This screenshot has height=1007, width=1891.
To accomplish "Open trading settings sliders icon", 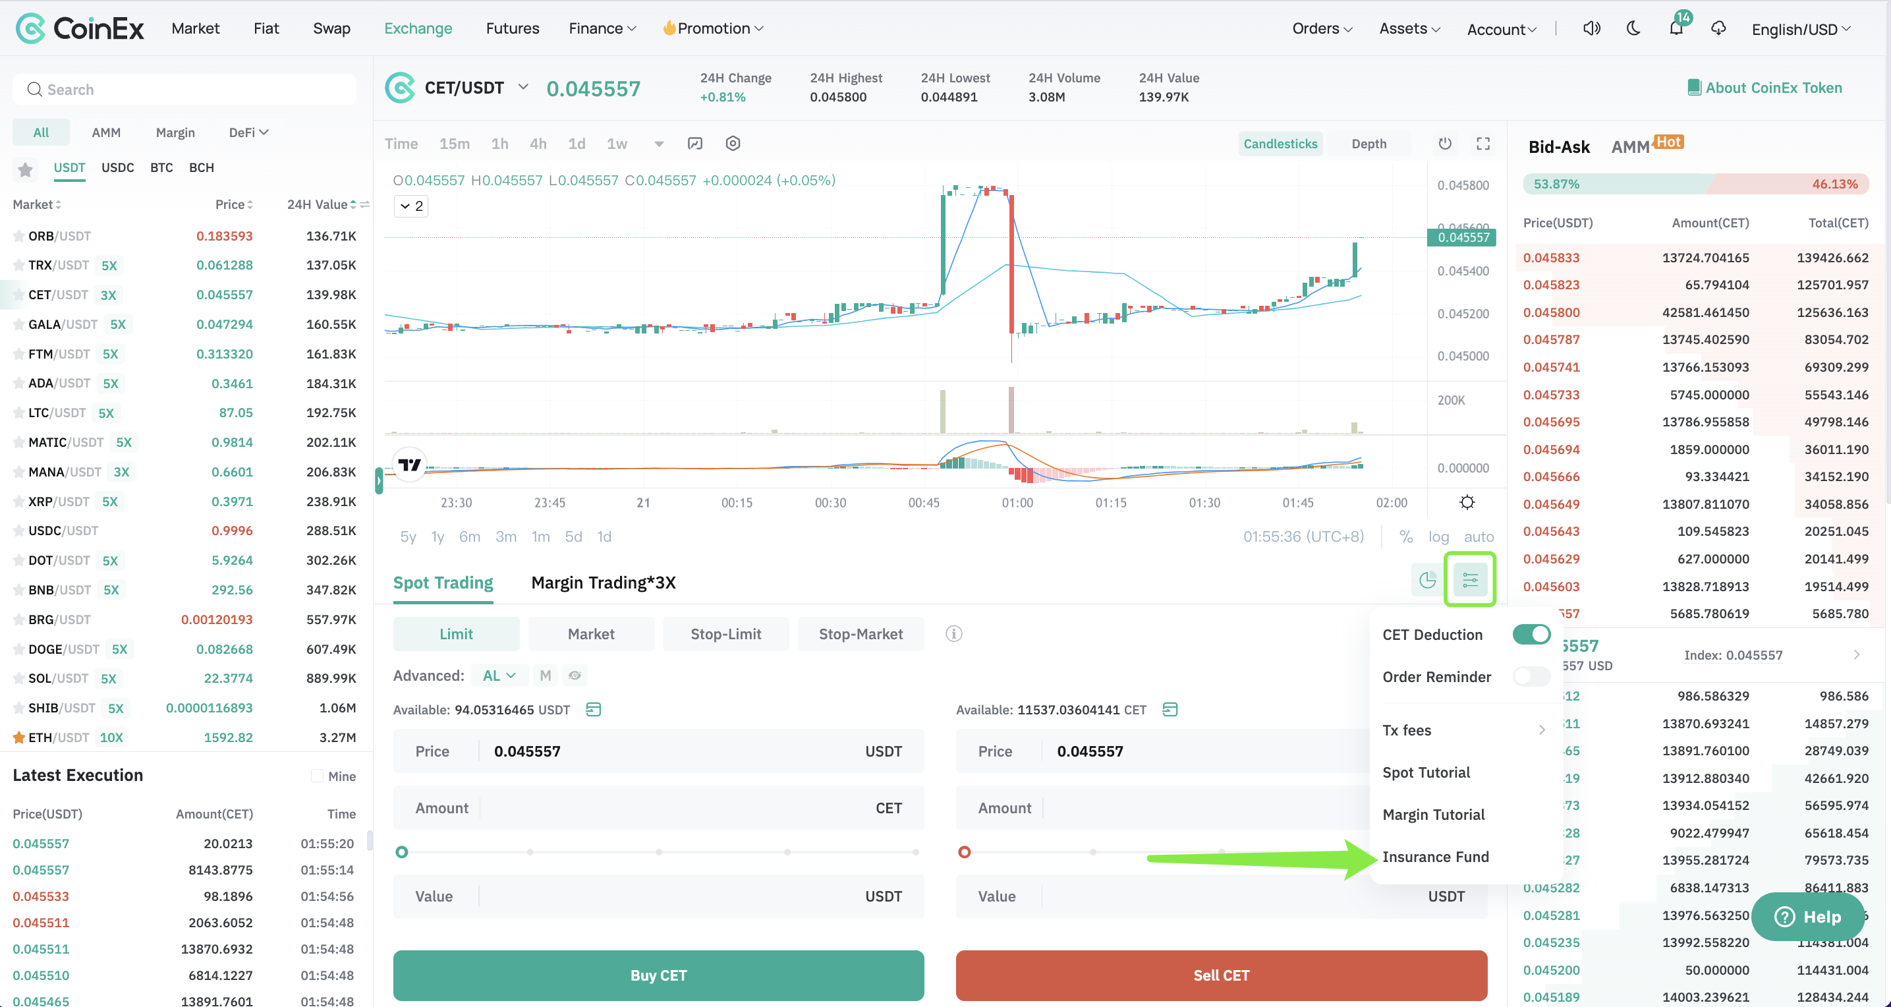I will point(1471,580).
